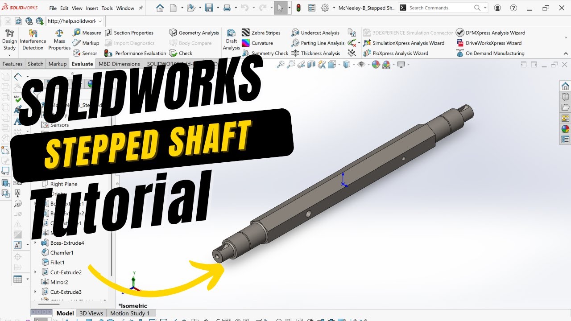Open the user login icon
Image resolution: width=571 pixels, height=321 pixels.
point(497,8)
